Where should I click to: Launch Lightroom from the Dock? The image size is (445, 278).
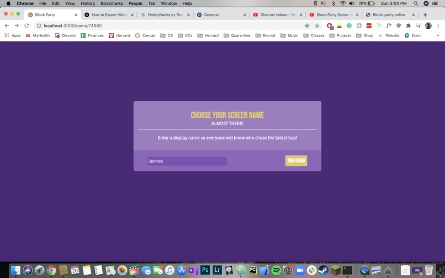(x=217, y=270)
